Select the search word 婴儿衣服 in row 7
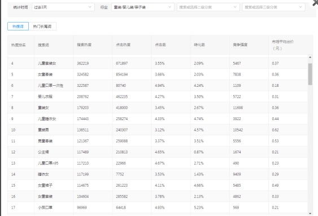Screen dimensions: 318x216 coord(45,97)
